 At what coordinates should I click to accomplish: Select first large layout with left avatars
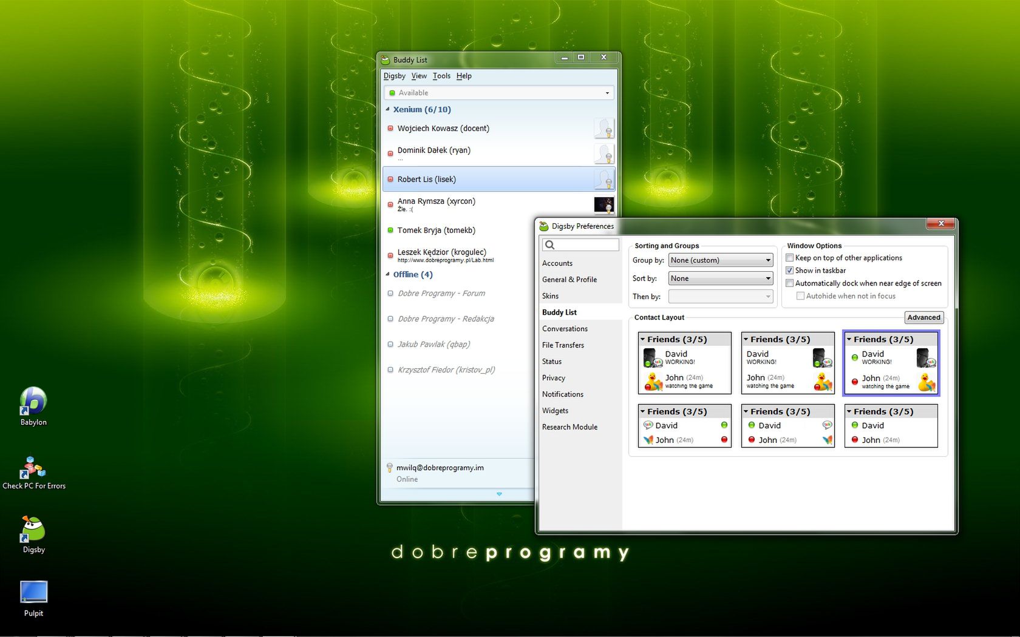click(685, 363)
